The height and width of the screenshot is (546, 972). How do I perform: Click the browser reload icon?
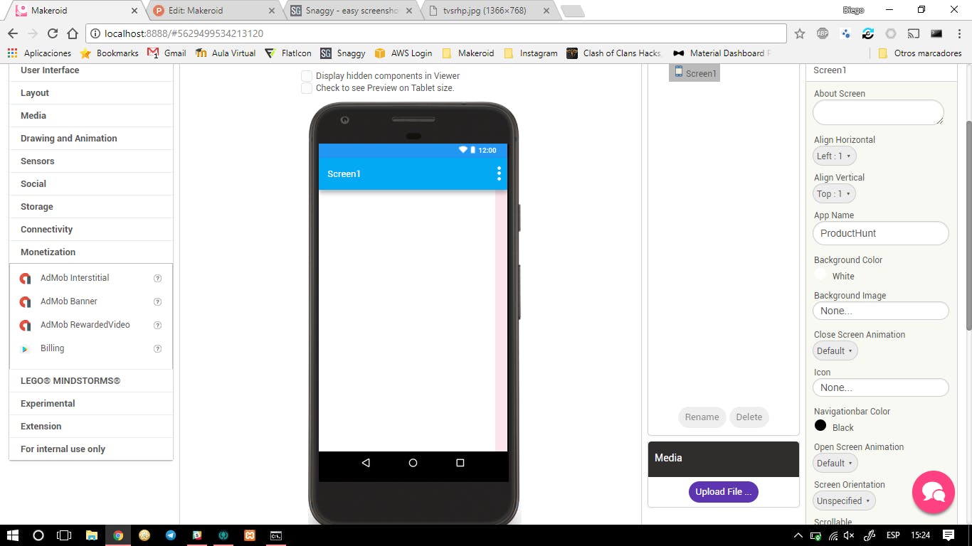point(52,33)
